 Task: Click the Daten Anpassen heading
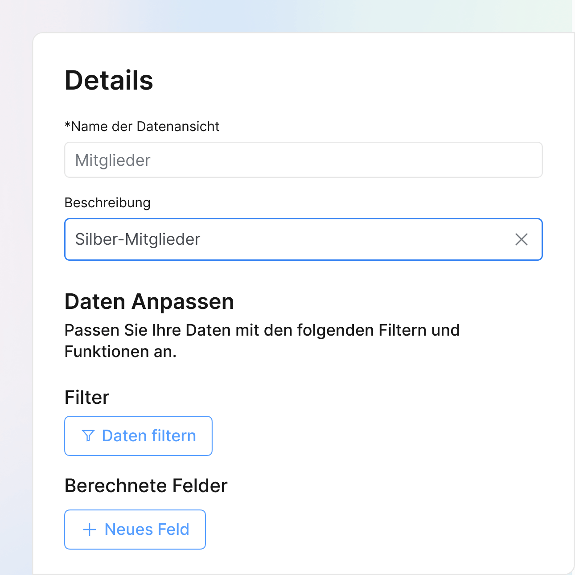pos(149,302)
